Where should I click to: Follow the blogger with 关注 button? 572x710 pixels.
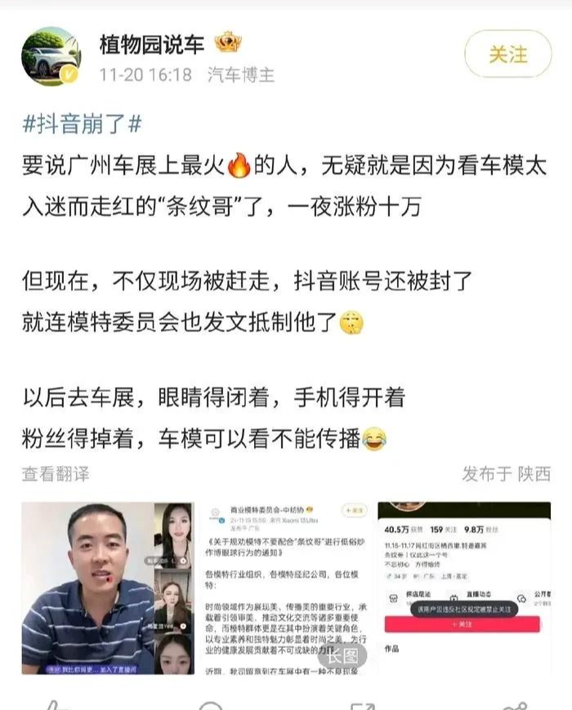pos(507,55)
